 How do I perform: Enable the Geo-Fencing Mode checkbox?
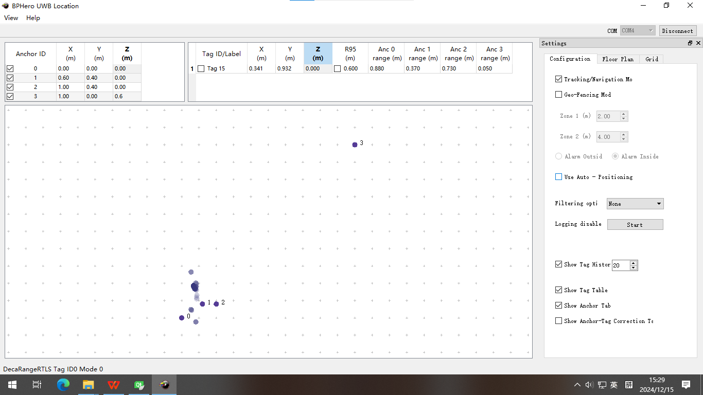[558, 95]
